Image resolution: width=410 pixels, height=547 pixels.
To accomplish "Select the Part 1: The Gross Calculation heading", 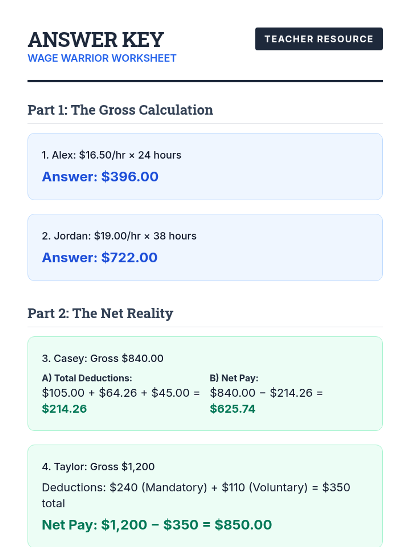I will 120,110.
